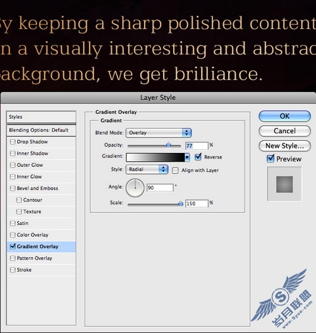Check the Bevel and Emboss box
This screenshot has height=333, width=316.
coord(13,188)
